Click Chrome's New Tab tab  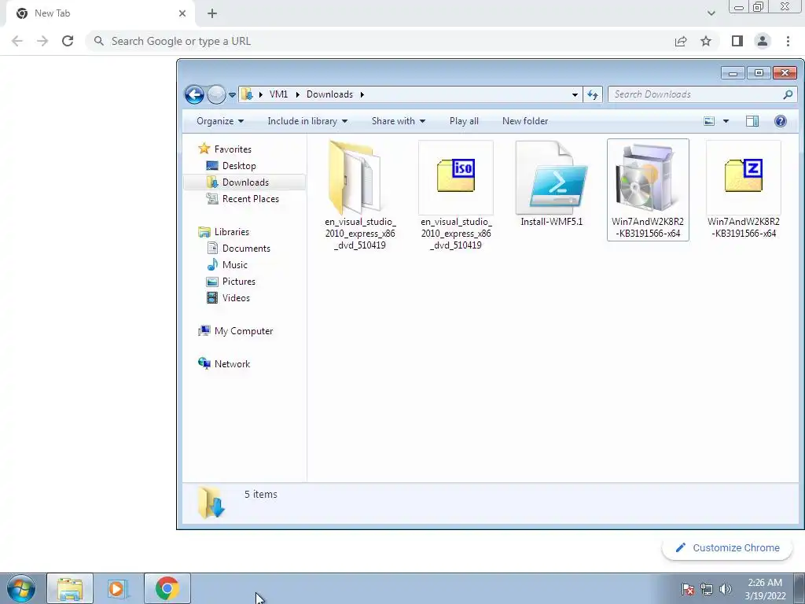(x=100, y=13)
